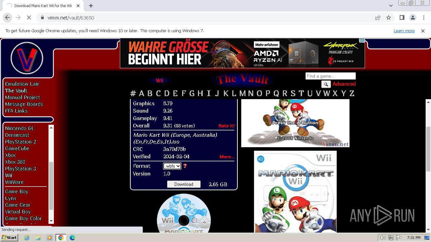Image resolution: width=431 pixels, height=242 pixels.
Task: Click the Windows Start button
Action: click(9, 238)
